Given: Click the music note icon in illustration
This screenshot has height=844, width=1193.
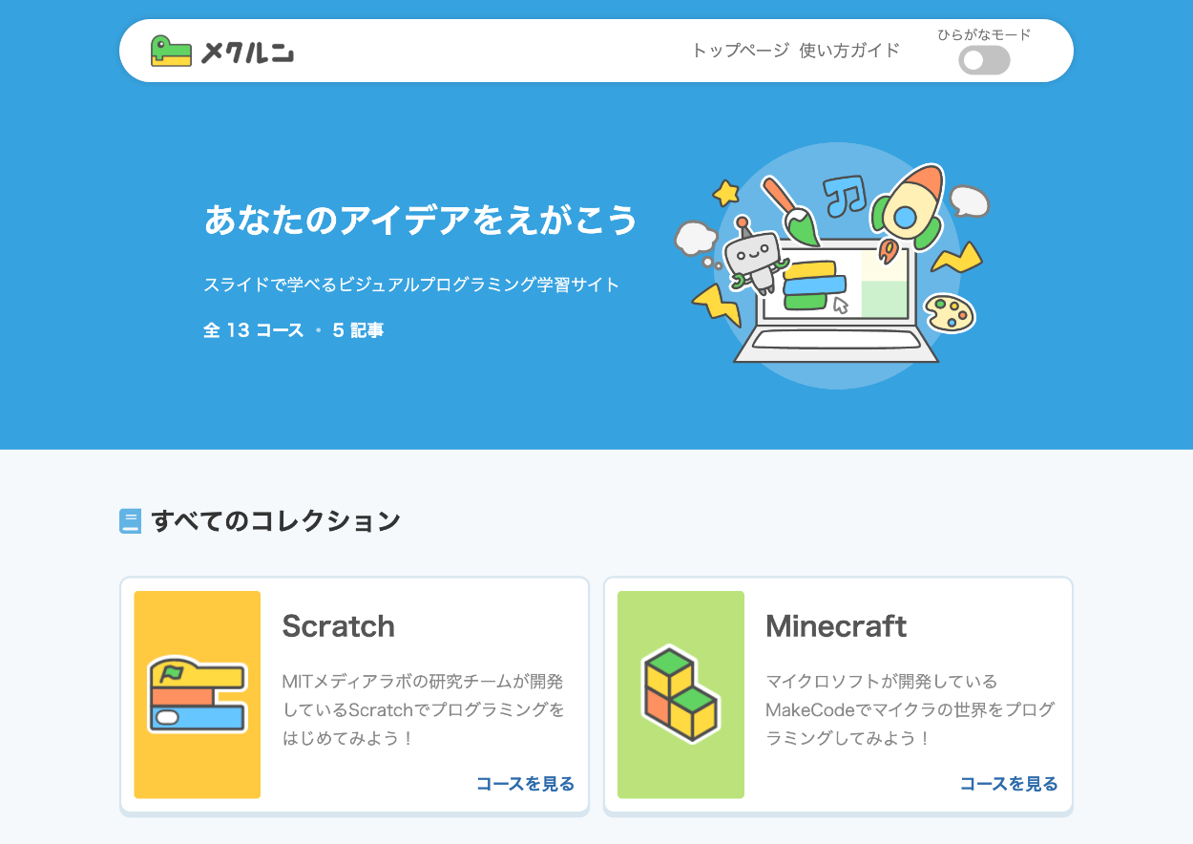Looking at the screenshot, I should coord(843,196).
